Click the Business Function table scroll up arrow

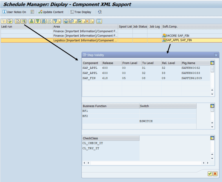point(212,123)
